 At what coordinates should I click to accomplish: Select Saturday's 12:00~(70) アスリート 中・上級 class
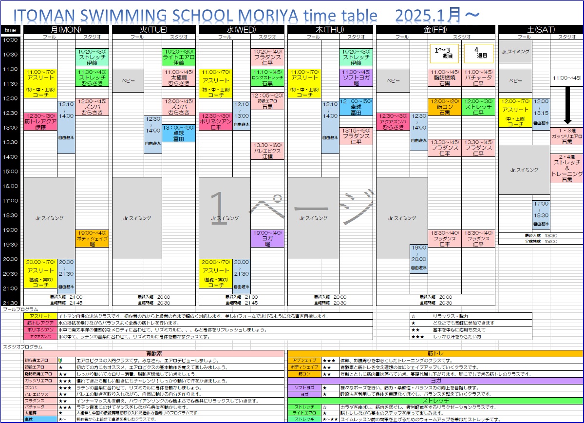tap(515, 113)
